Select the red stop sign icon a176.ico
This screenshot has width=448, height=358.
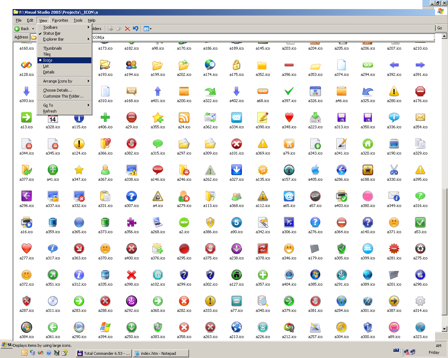pyautogui.click(x=420, y=91)
